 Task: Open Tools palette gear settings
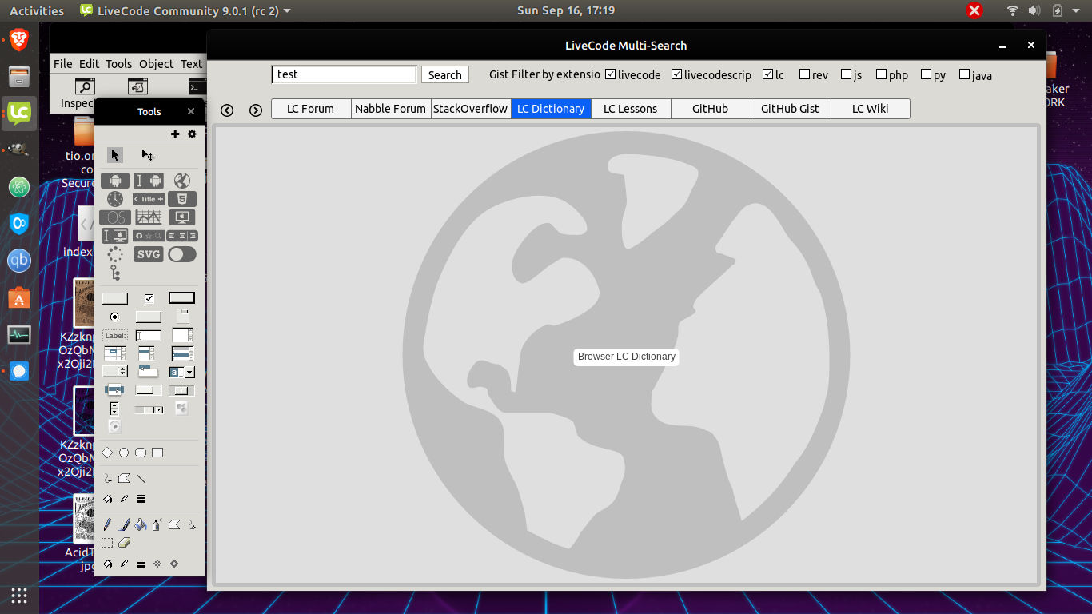pos(192,134)
